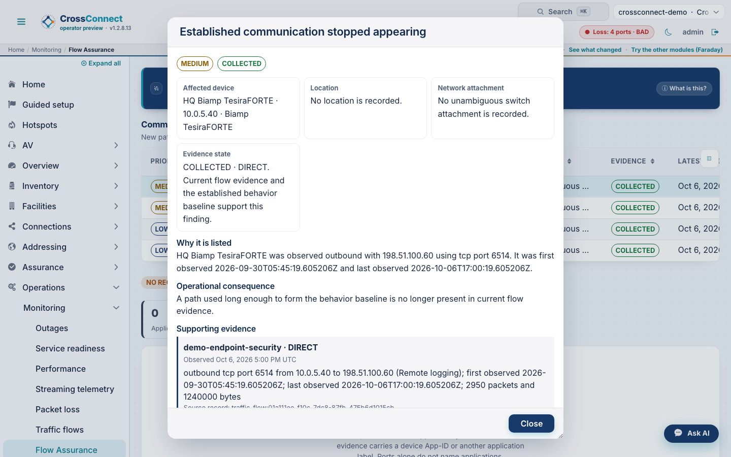The height and width of the screenshot is (457, 731).
Task: Expand the Assurance sidebar section
Action: (64, 267)
